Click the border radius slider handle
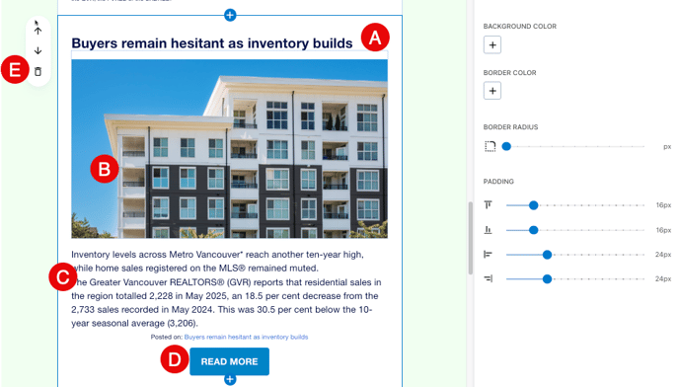Screen dimensions: 679x387 point(506,146)
